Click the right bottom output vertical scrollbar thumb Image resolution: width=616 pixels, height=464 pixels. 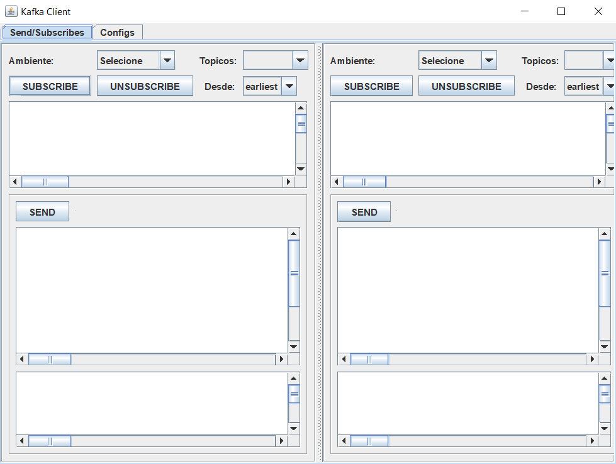point(605,394)
